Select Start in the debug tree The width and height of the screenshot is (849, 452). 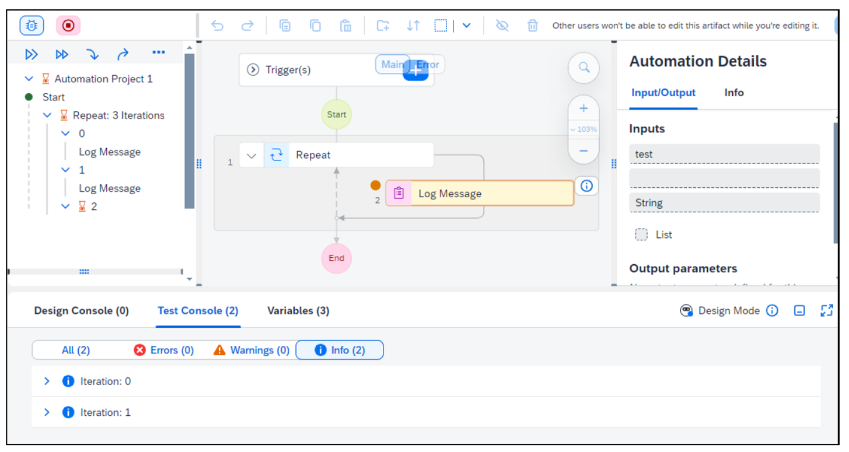click(x=53, y=97)
